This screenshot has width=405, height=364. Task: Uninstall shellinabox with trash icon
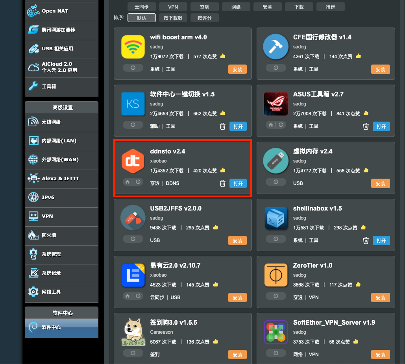[366, 240]
